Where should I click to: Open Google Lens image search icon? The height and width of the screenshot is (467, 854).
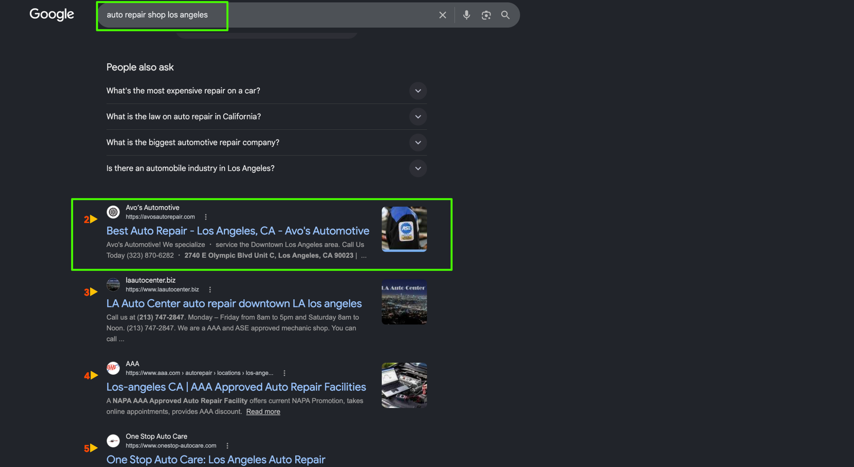point(486,15)
